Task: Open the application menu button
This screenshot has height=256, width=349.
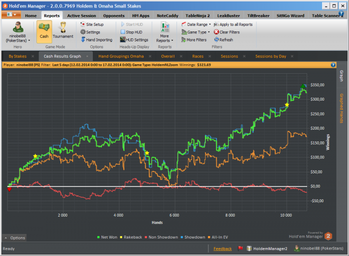Action: tap(11, 14)
